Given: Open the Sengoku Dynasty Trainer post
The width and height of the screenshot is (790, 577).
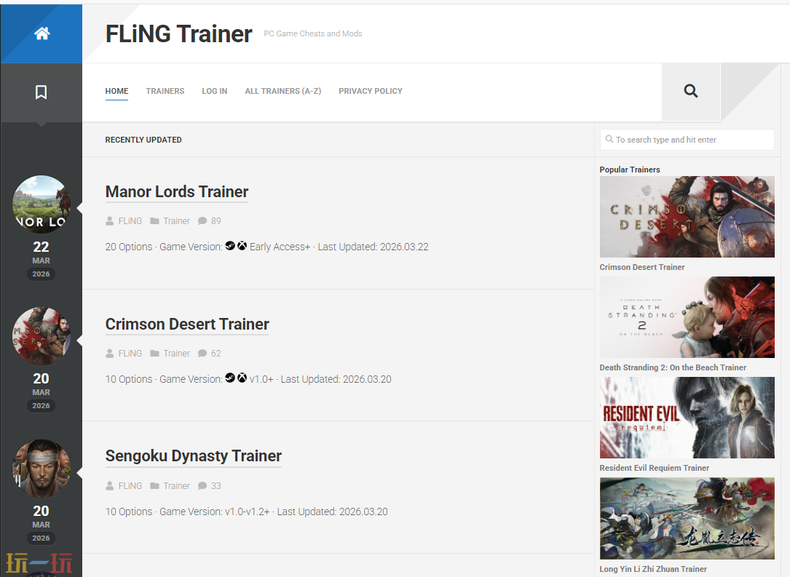Looking at the screenshot, I should point(193,456).
